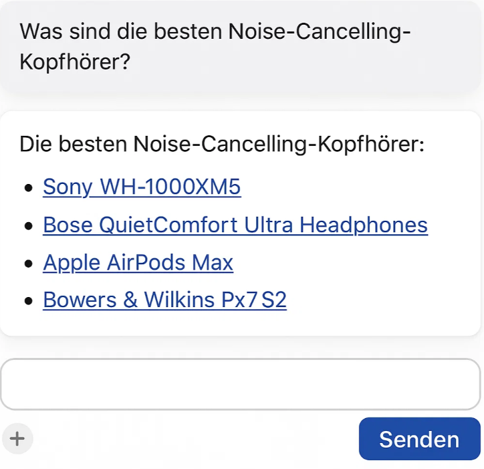
Task: Open the Bose QuietComfort Ultra Headphones link
Action: [235, 225]
